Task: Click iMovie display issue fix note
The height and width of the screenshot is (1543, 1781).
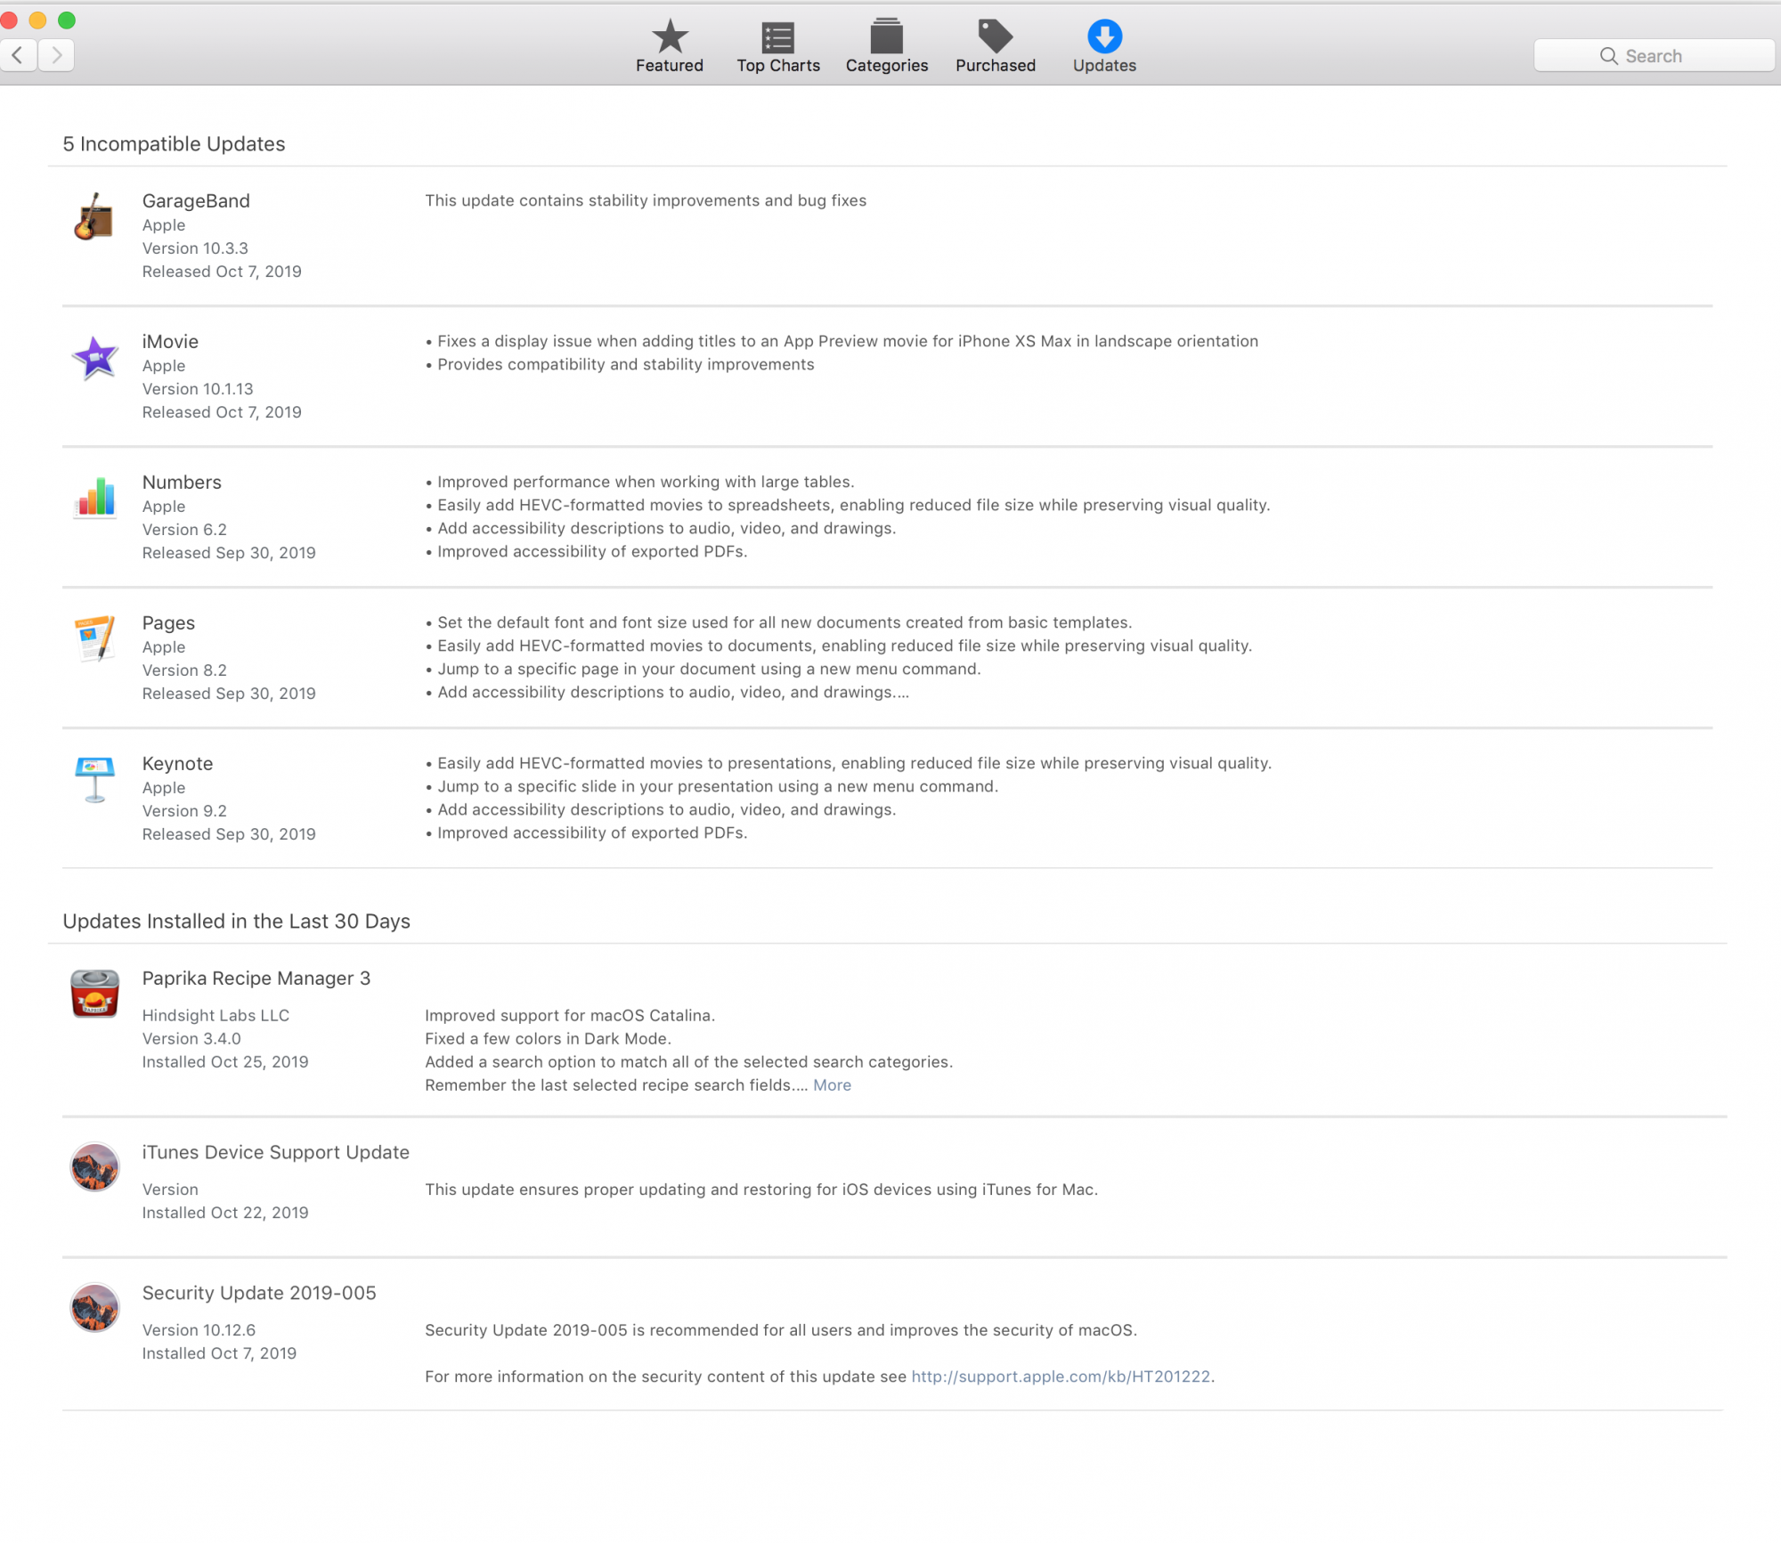Action: (842, 342)
